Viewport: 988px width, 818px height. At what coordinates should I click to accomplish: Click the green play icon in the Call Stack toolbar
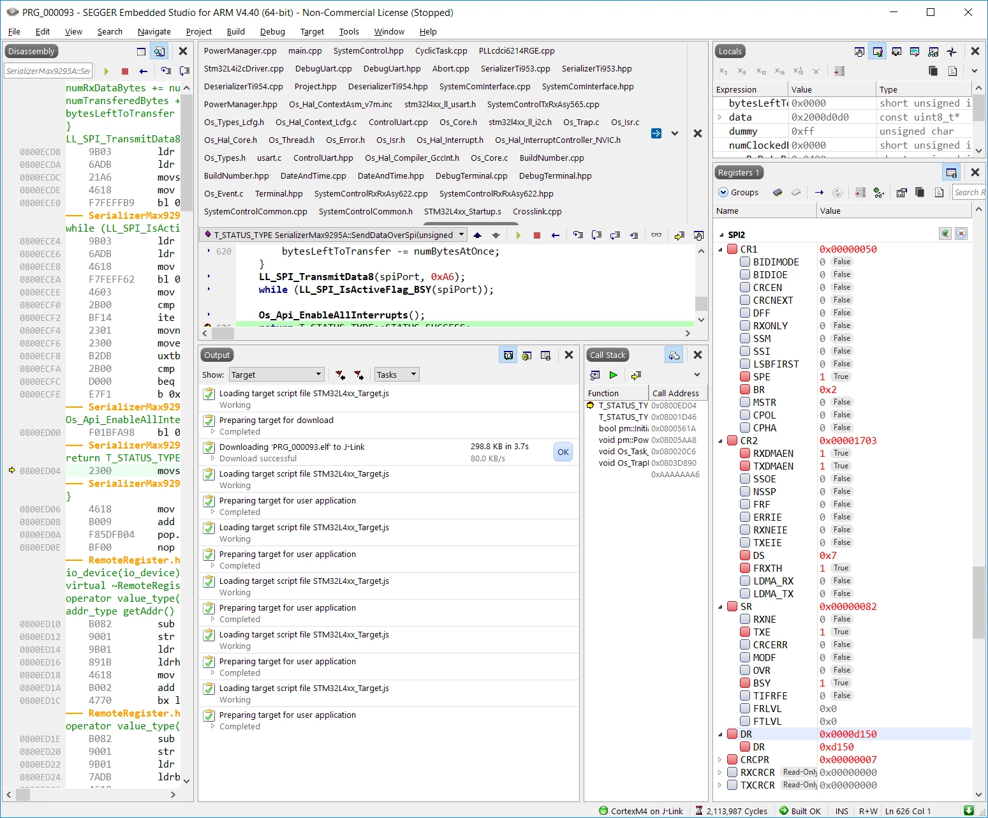614,375
